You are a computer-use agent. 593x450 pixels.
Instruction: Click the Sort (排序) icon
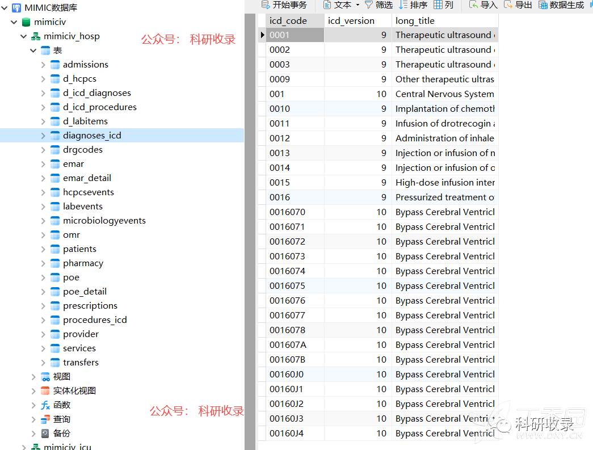[403, 5]
